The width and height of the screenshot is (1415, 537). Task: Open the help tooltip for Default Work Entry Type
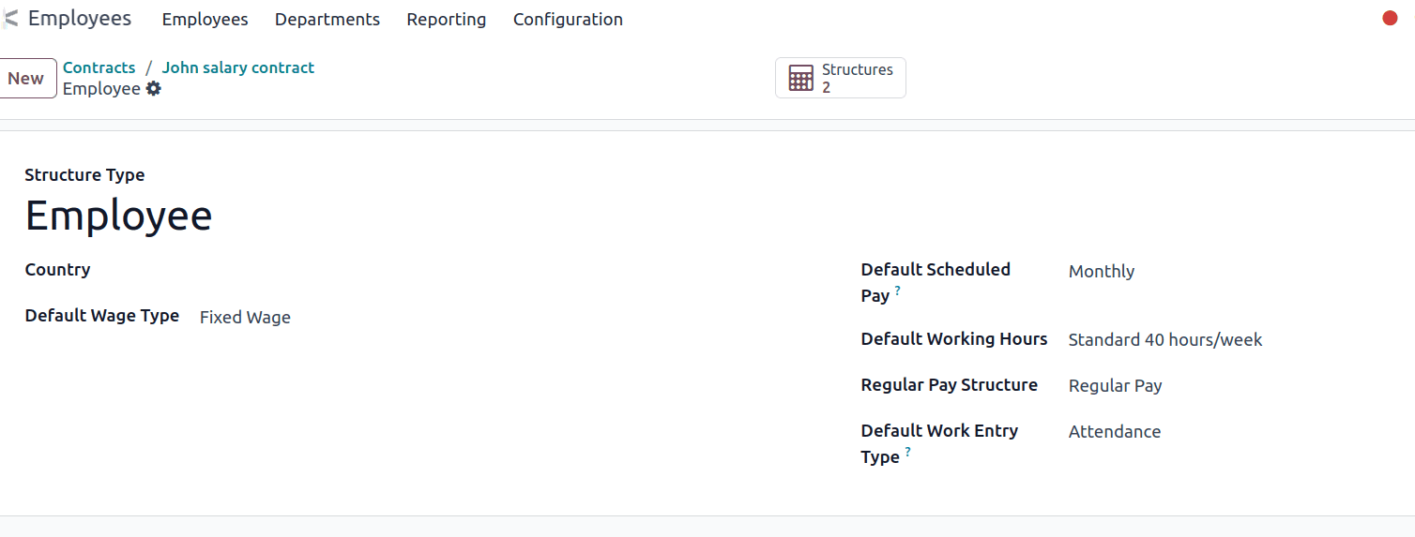click(x=907, y=453)
